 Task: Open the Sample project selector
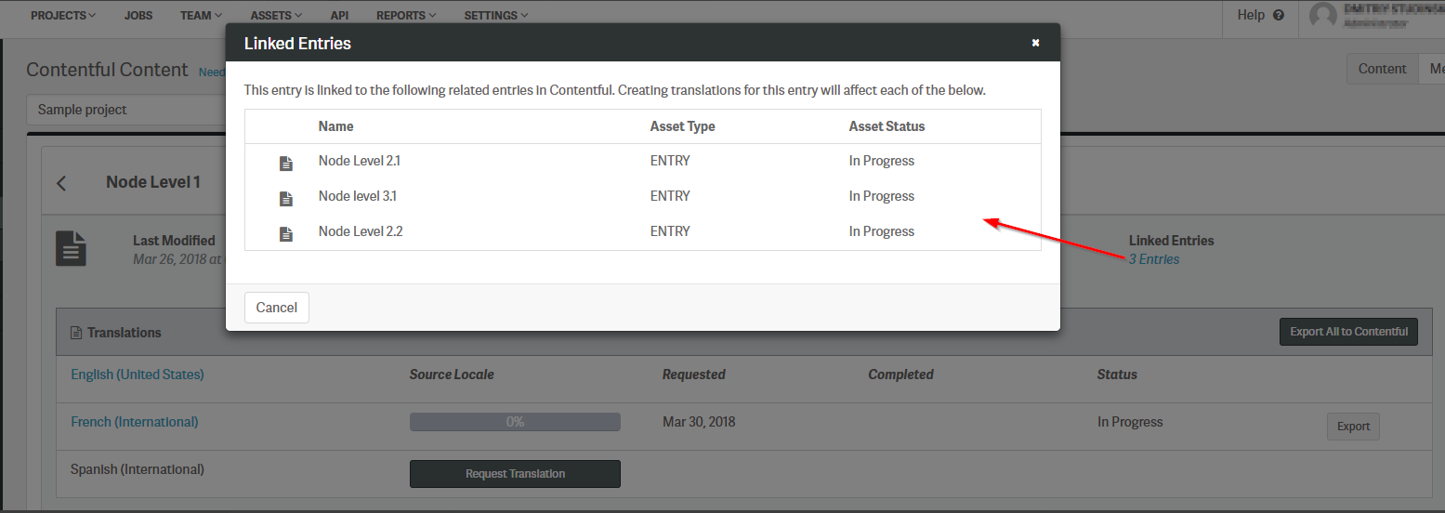click(x=127, y=110)
